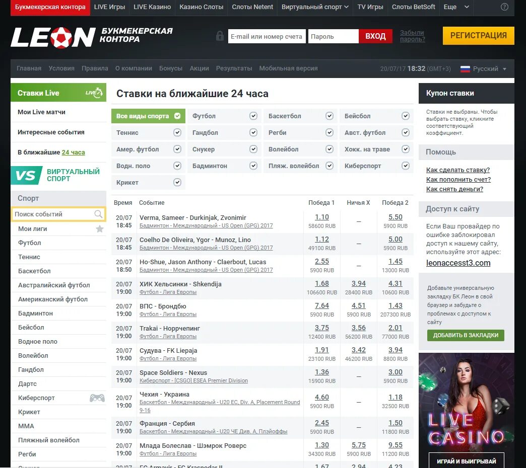Toggle the Снукер sport filter
The width and height of the screenshot is (526, 468).
(x=224, y=149)
